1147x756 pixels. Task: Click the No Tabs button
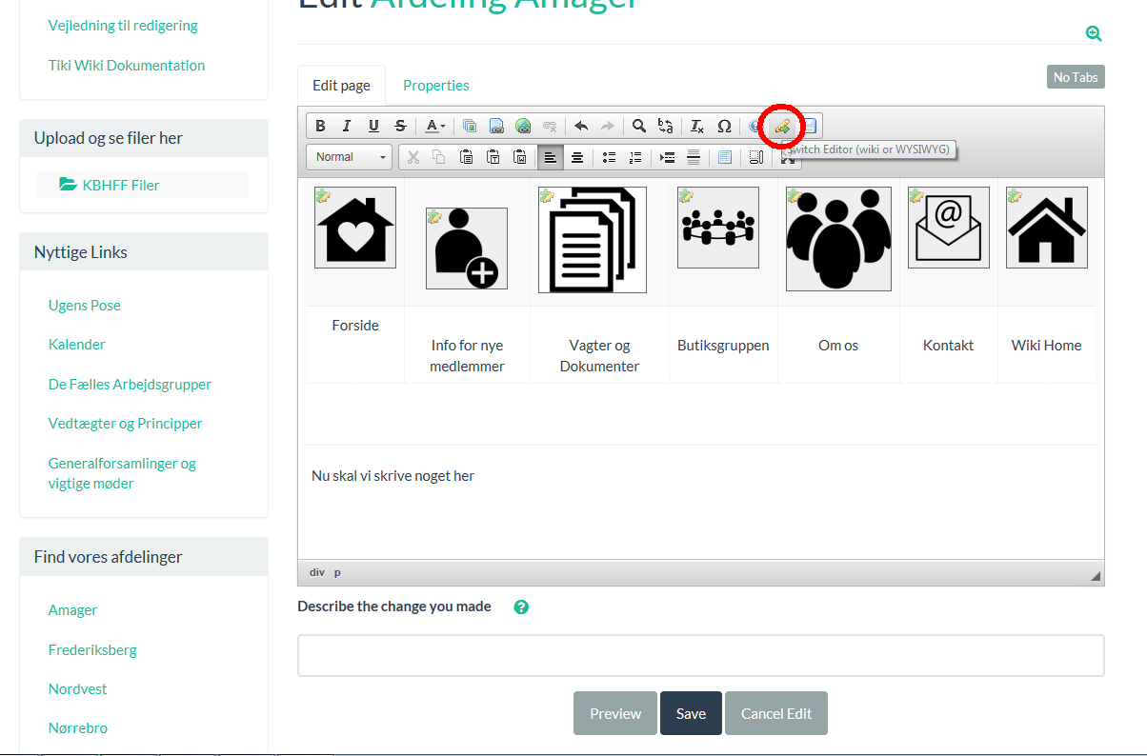[x=1075, y=77]
